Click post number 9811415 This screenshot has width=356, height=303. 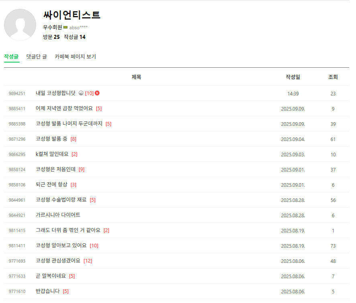pyautogui.click(x=17, y=230)
